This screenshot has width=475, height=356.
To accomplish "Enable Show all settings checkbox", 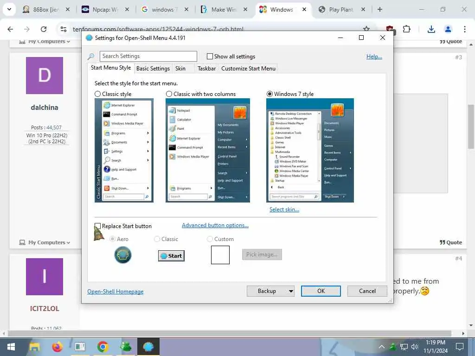I will [x=210, y=56].
